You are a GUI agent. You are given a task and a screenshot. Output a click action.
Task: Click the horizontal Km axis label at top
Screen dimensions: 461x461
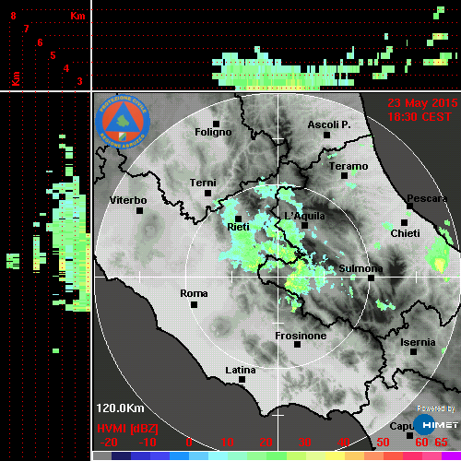(77, 16)
